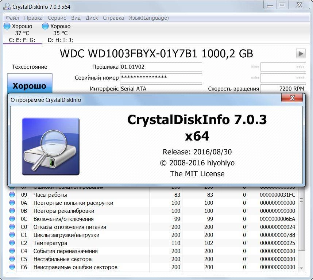Image resolution: width=313 pixels, height=280 pixels.
Task: Open the Вид menu
Action: pos(76,18)
